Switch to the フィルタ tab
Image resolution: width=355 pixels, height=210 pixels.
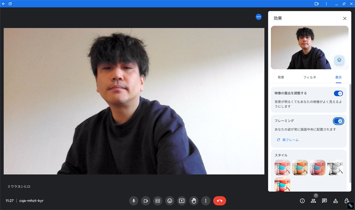tap(310, 77)
